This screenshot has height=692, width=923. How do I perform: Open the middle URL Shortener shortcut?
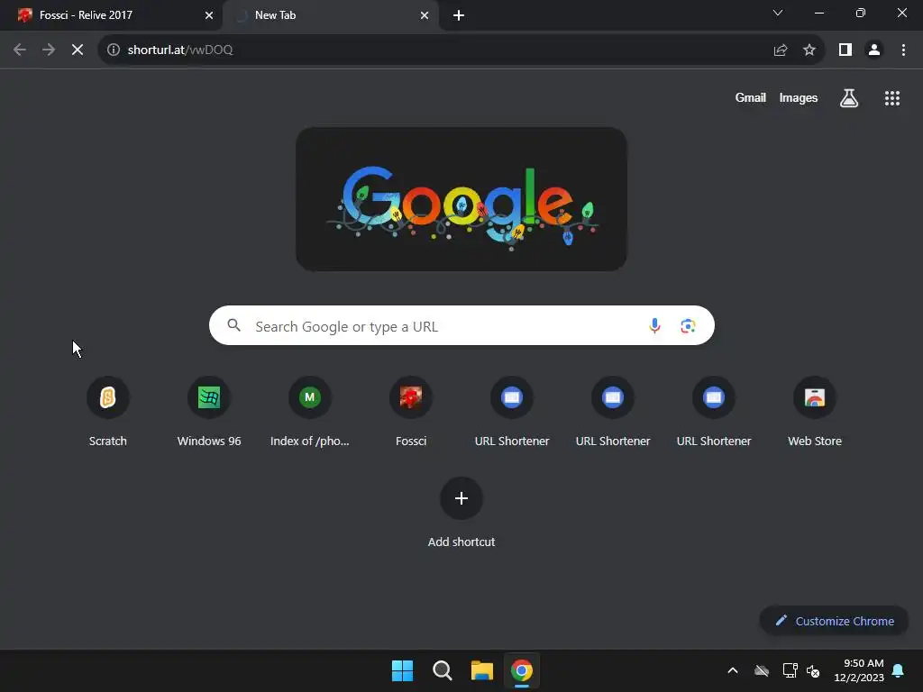[613, 412]
